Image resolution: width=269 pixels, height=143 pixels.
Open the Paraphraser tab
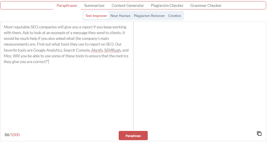click(67, 5)
